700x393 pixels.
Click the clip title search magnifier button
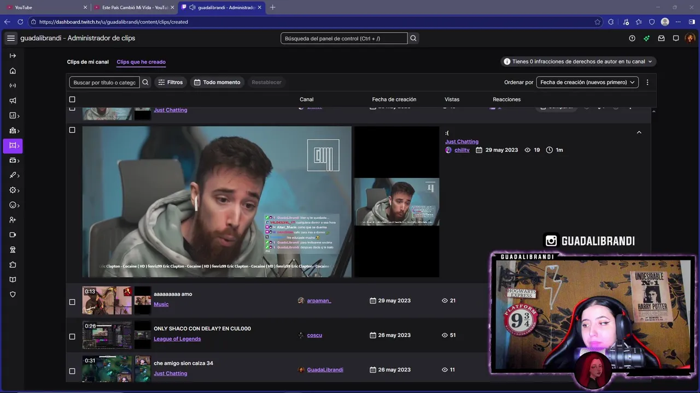pyautogui.click(x=145, y=82)
